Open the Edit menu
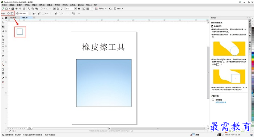Screen dimensions: 254x138 (x=12, y=5)
